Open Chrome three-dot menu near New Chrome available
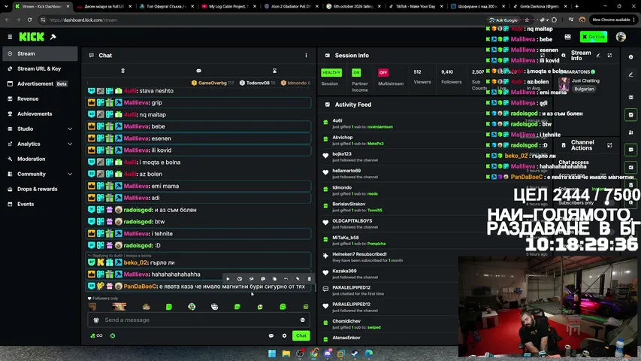The image size is (641, 361). click(634, 20)
